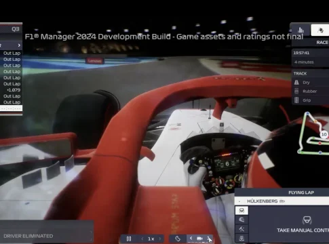Select the onboard camera icon
The width and height of the screenshot is (329, 244).
[199, 239]
